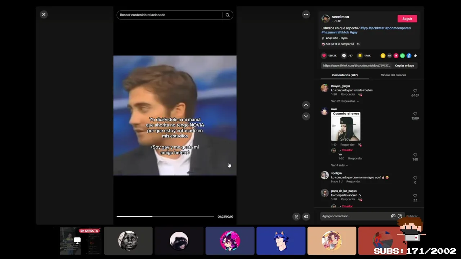Open uwu commenter's profile avatar
The width and height of the screenshot is (461, 259).
click(325, 111)
